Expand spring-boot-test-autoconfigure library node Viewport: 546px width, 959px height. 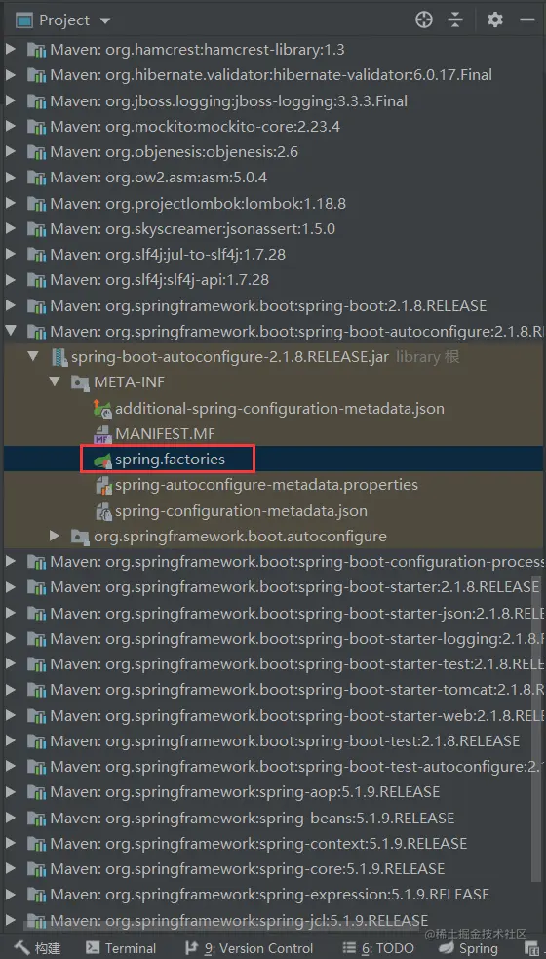point(11,767)
